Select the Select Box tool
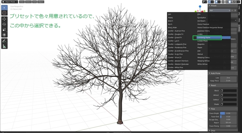The height and width of the screenshot is (133, 242). [x=4, y=8]
